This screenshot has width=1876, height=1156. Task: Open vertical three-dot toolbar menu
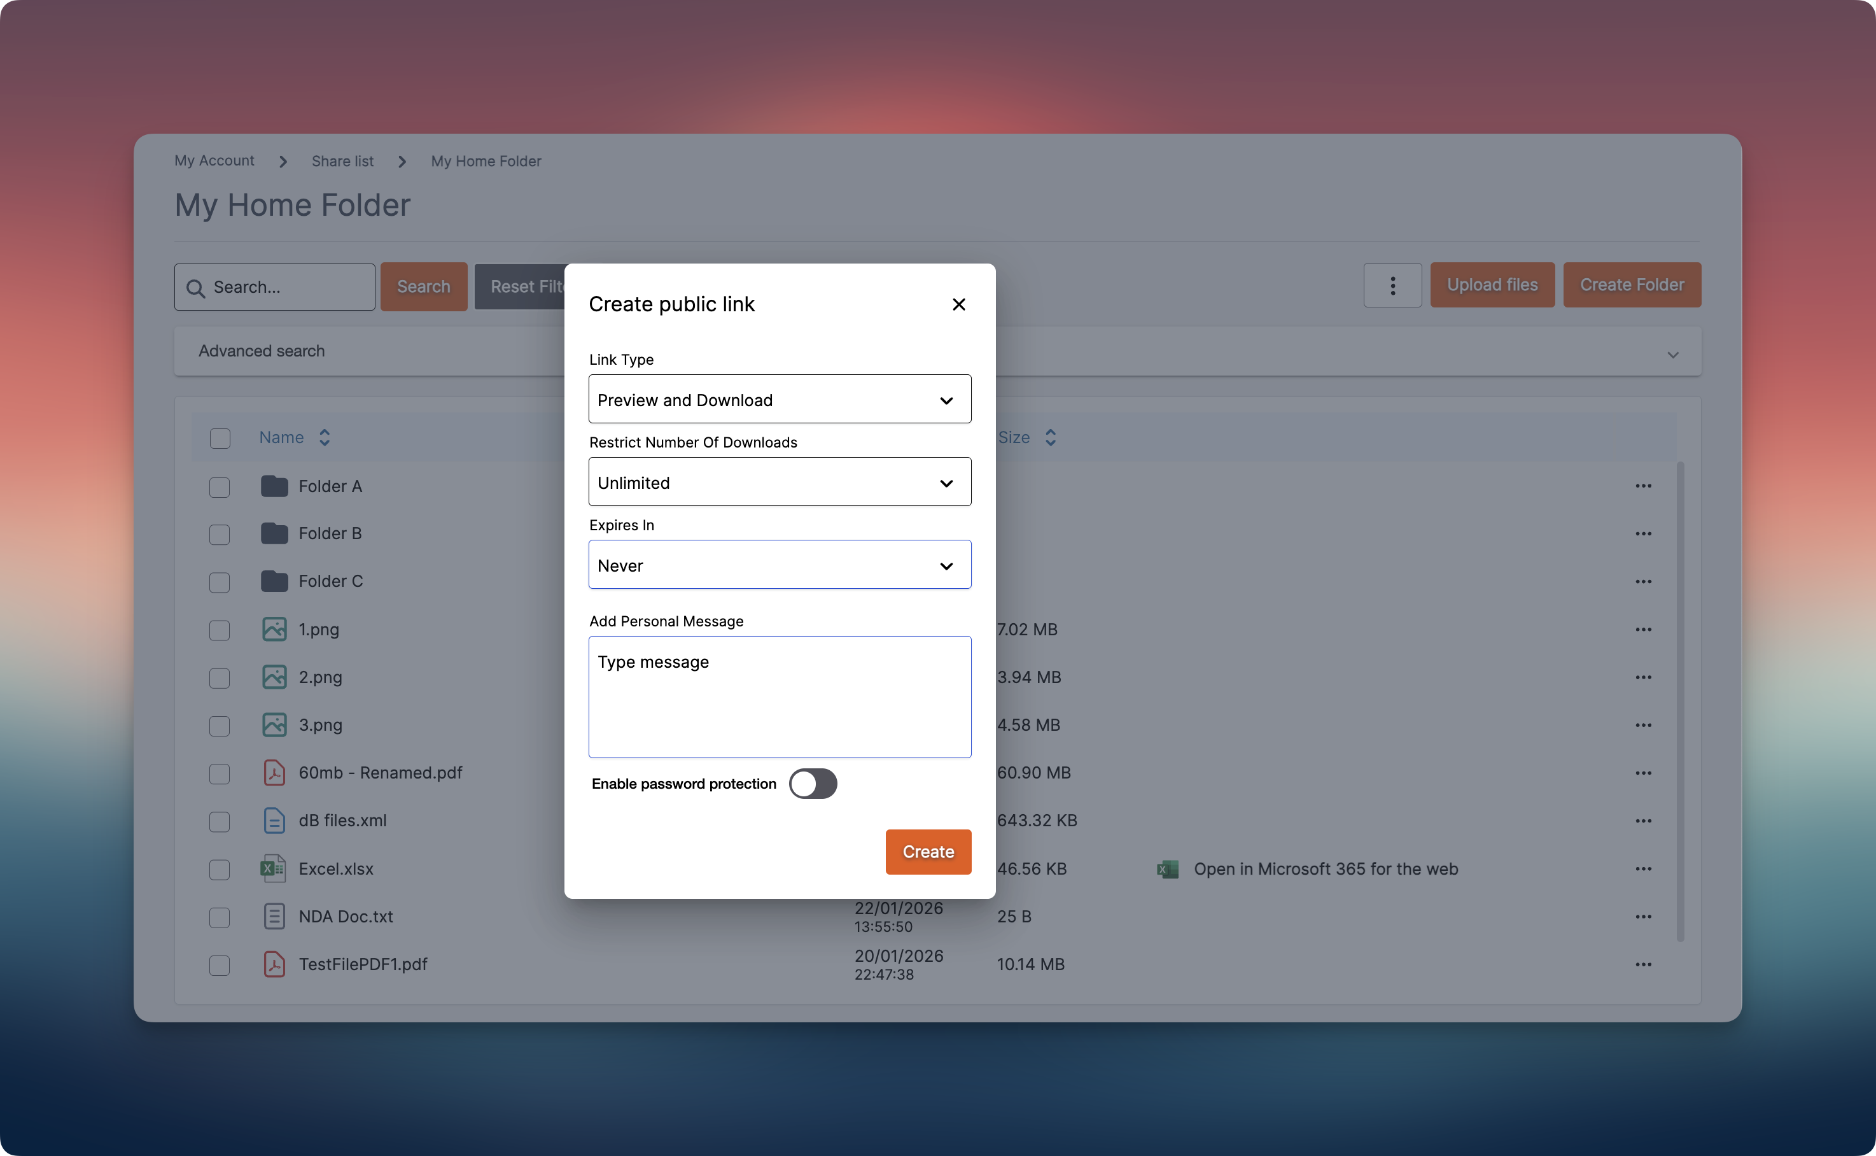(x=1392, y=285)
